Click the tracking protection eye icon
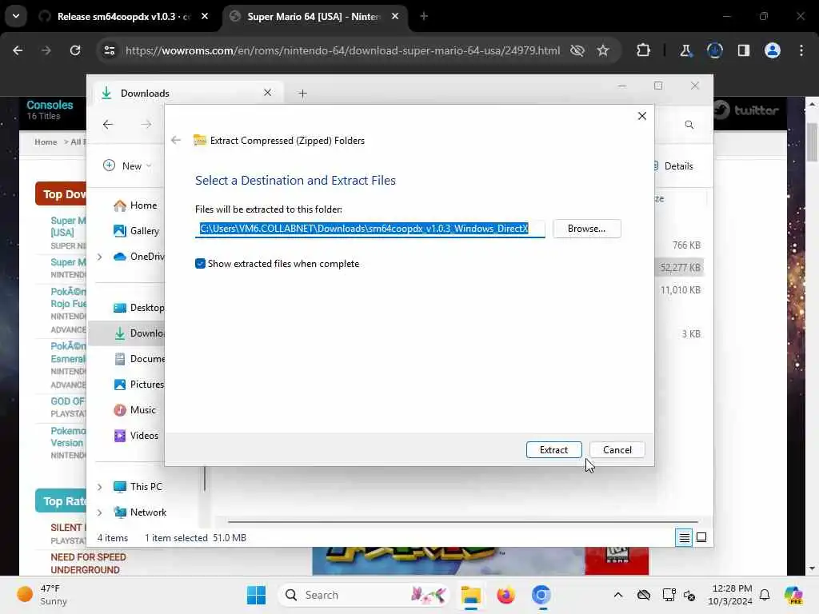This screenshot has height=614, width=819. click(x=577, y=50)
